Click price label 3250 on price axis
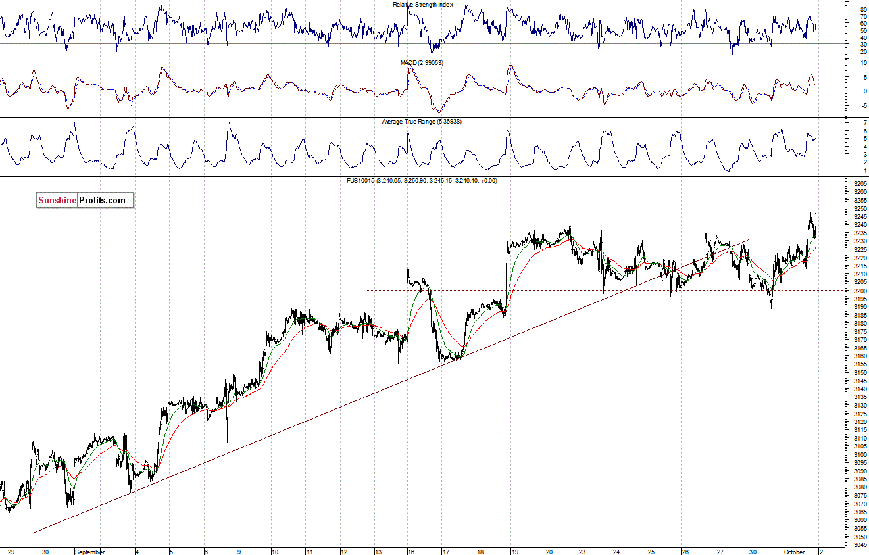The image size is (869, 555). pos(859,208)
